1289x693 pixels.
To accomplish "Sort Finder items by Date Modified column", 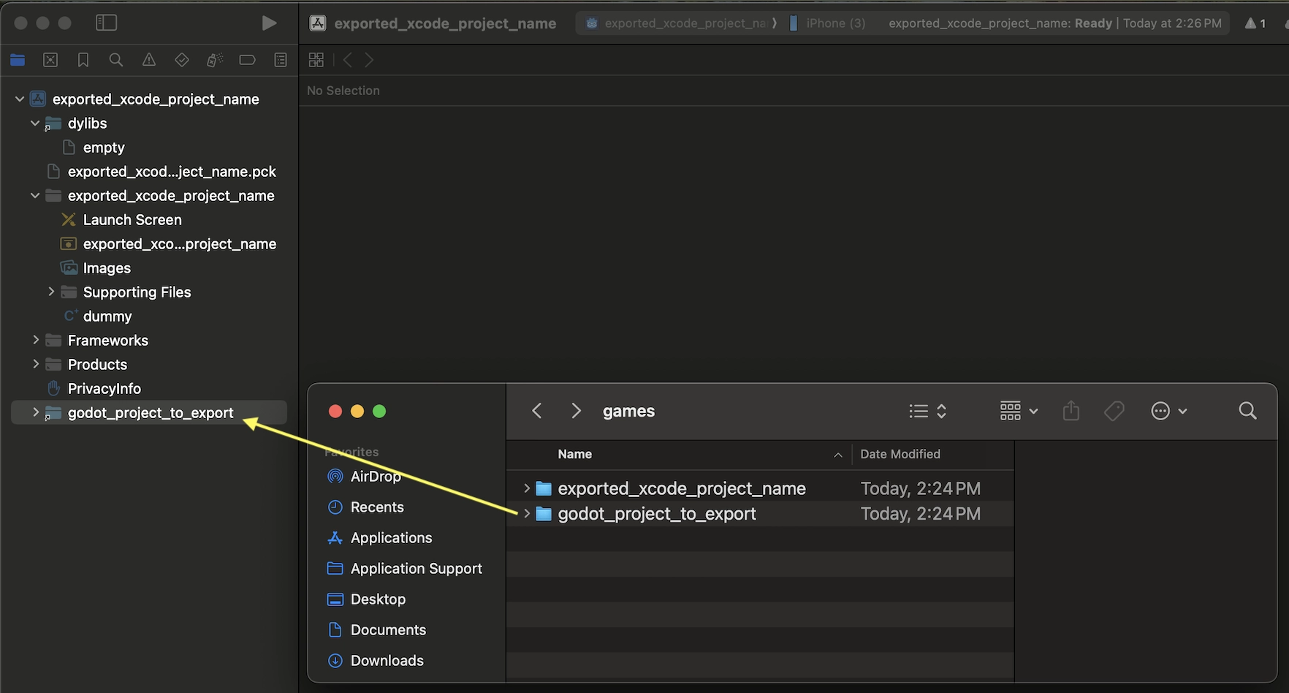I will [900, 454].
